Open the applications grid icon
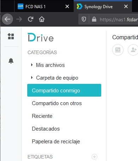 pyautogui.click(x=11, y=36)
